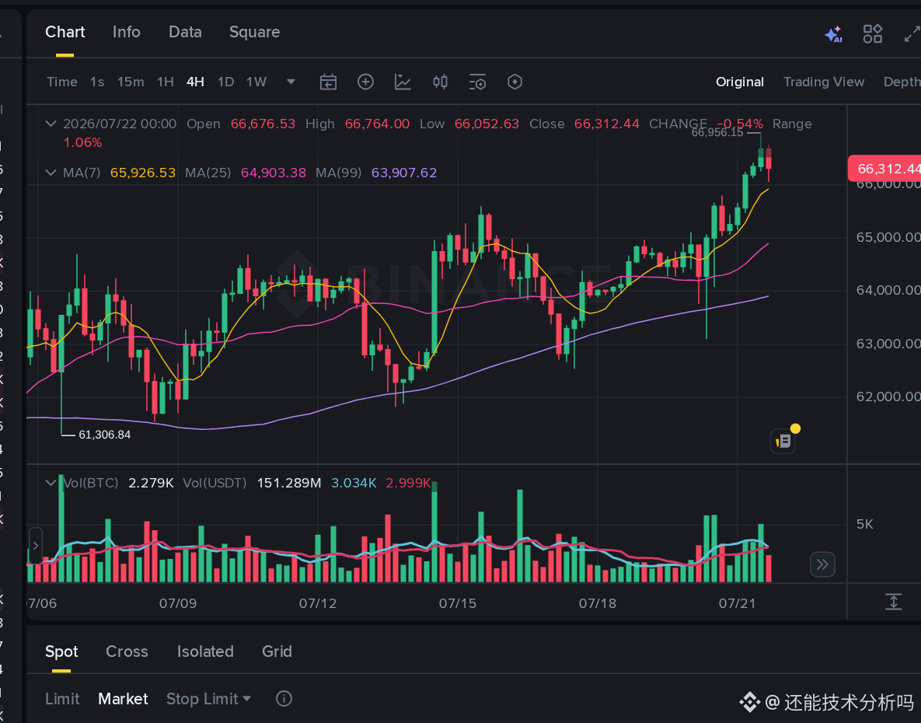Open the AI assistant sparkle icon
This screenshot has width=921, height=723.
pos(833,35)
